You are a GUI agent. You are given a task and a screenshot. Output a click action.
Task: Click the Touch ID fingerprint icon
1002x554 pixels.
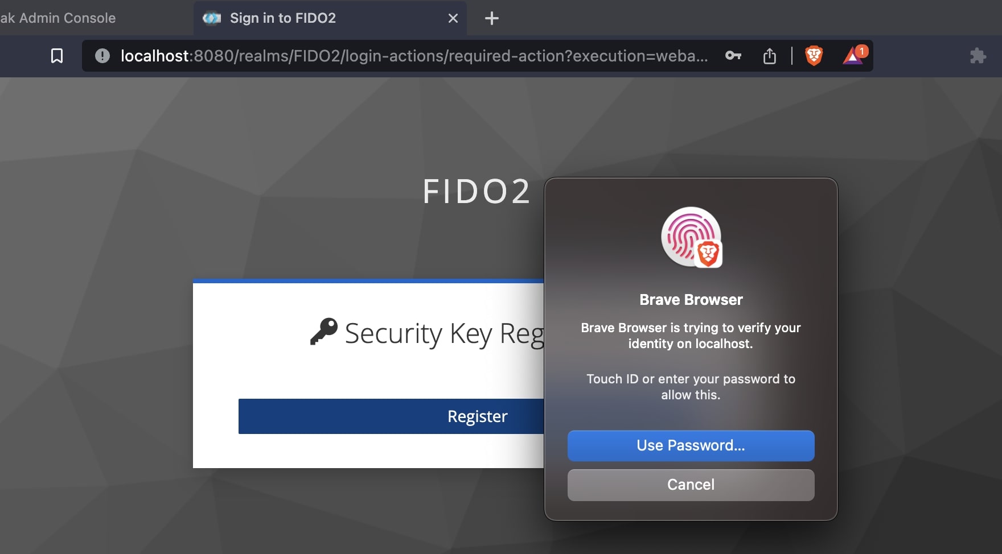click(x=691, y=237)
